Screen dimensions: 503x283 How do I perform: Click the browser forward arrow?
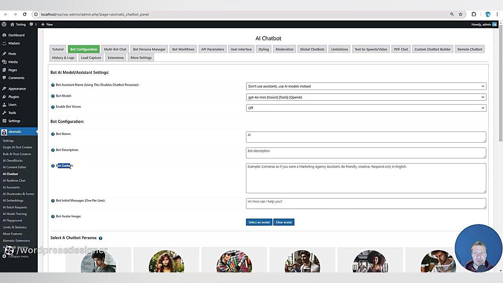(x=15, y=14)
